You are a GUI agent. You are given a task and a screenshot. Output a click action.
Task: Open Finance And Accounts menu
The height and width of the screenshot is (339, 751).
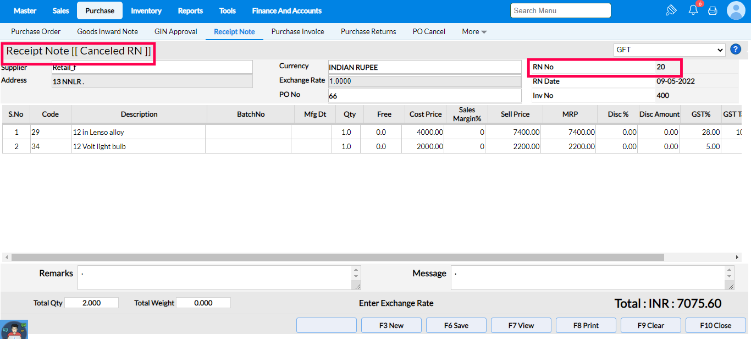(287, 10)
